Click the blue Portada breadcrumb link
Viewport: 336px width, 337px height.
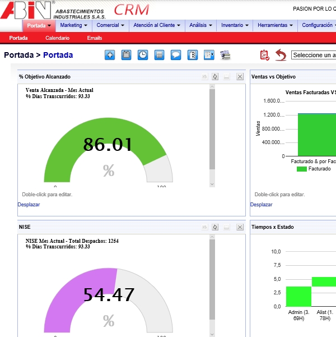coord(58,55)
